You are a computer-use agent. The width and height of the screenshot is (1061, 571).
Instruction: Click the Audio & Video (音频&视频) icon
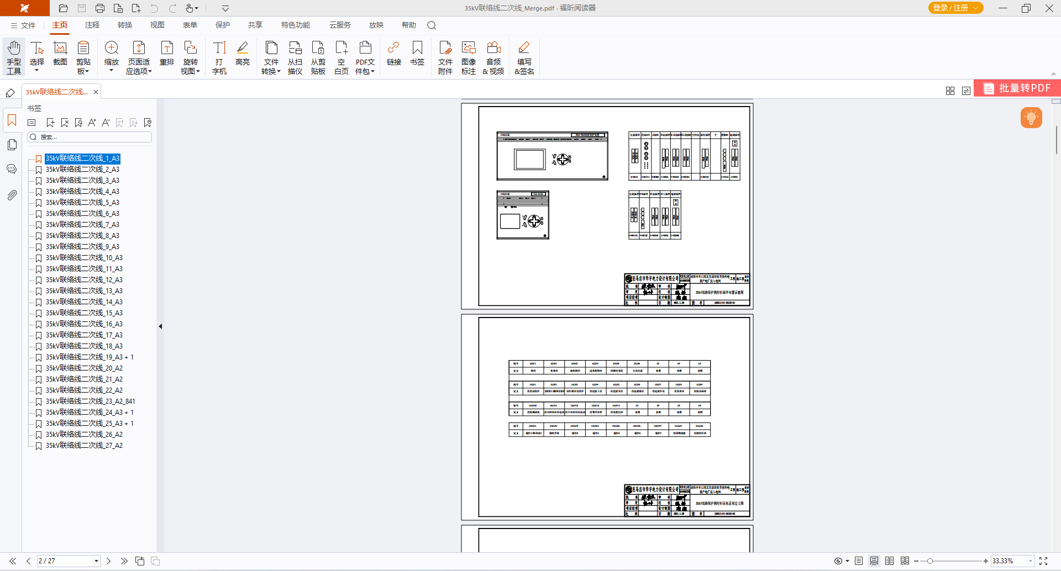pos(493,56)
